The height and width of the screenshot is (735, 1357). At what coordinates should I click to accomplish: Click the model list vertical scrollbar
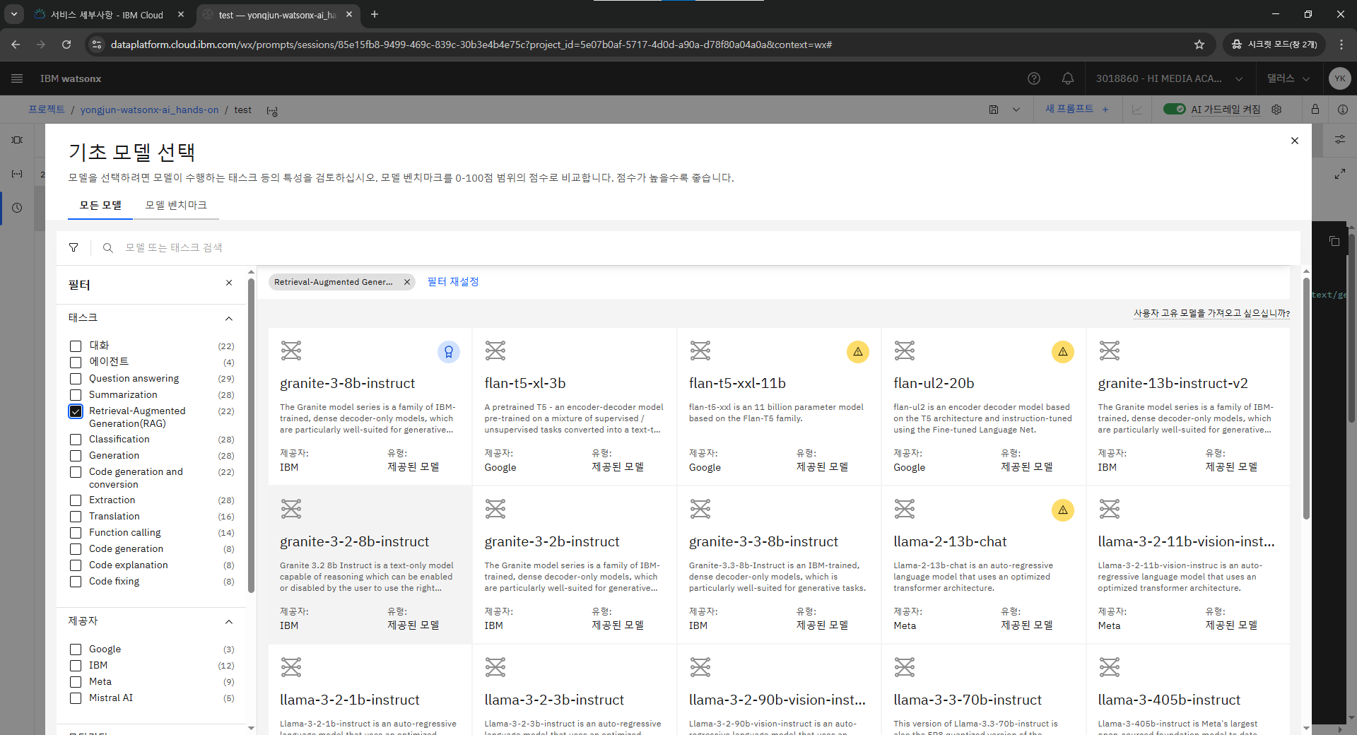click(1306, 399)
